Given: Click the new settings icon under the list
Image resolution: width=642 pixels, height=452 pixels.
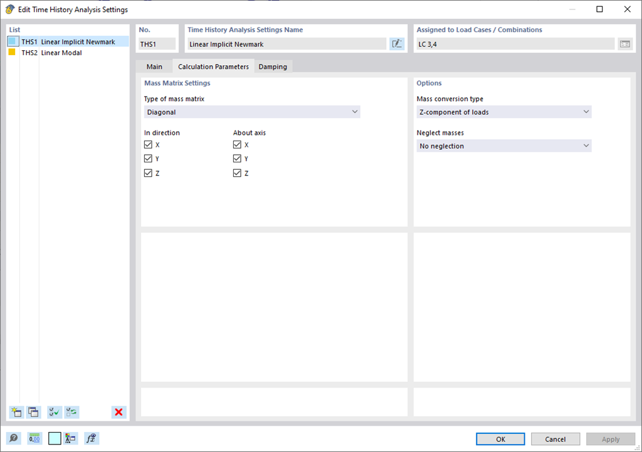Looking at the screenshot, I should pyautogui.click(x=16, y=412).
